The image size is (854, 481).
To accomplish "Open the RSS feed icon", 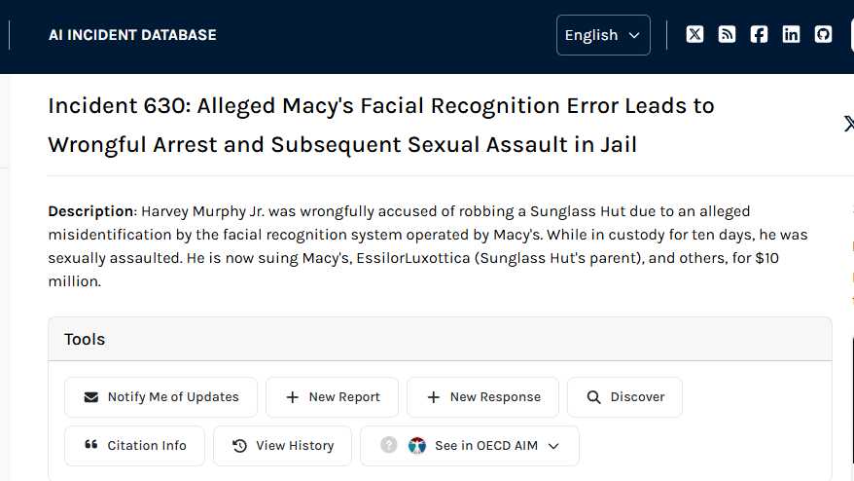I will 727,35.
